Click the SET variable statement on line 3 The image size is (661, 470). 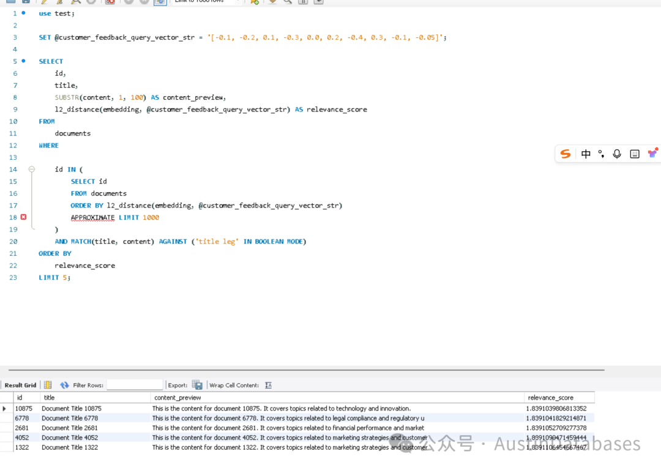pyautogui.click(x=243, y=37)
